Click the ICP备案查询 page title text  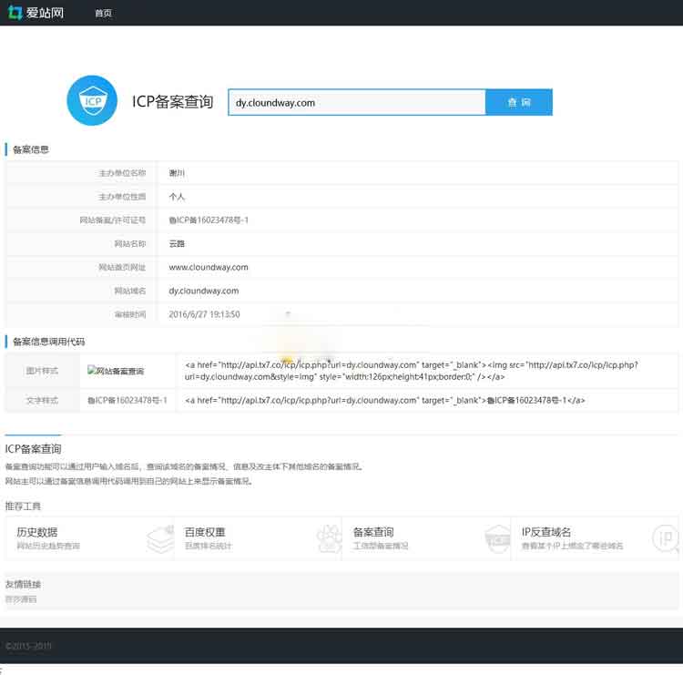click(x=172, y=101)
